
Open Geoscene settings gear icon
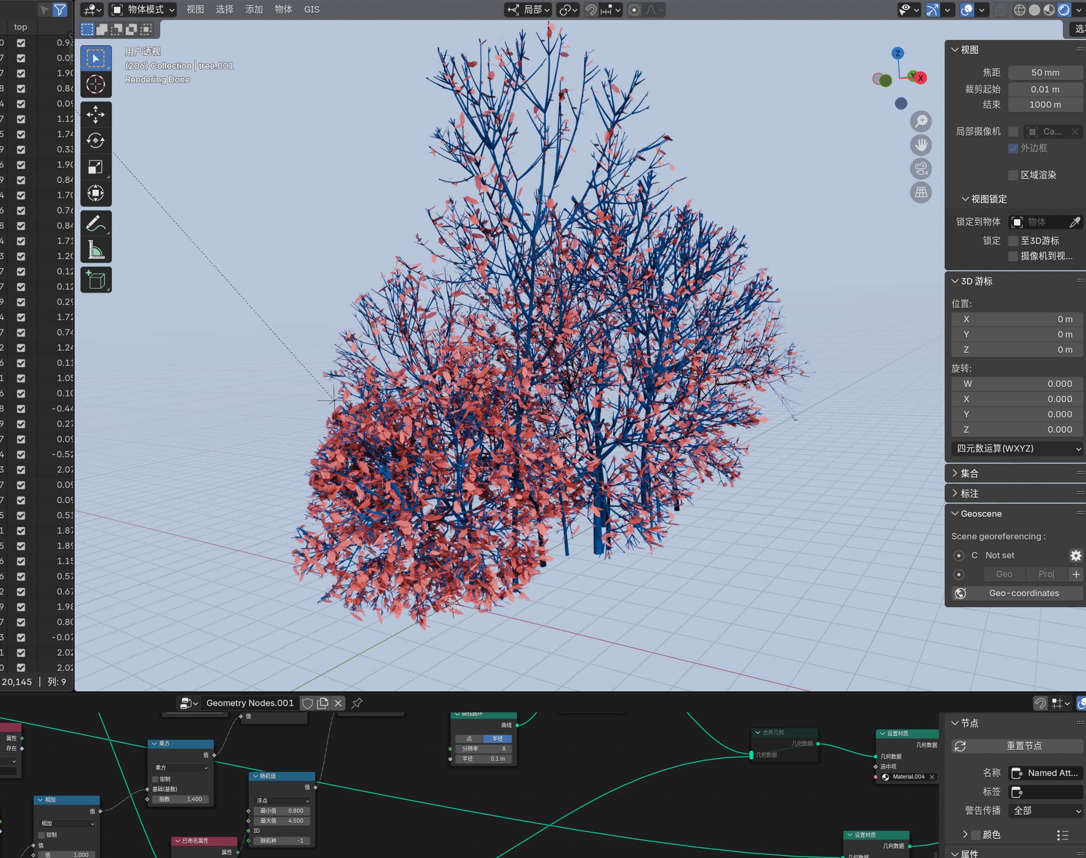point(1075,555)
